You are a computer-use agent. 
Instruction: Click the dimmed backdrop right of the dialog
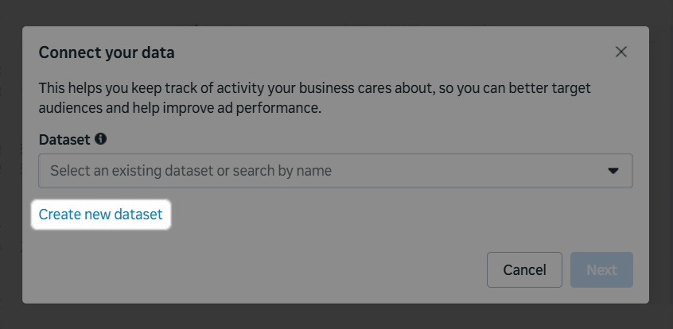click(661, 159)
